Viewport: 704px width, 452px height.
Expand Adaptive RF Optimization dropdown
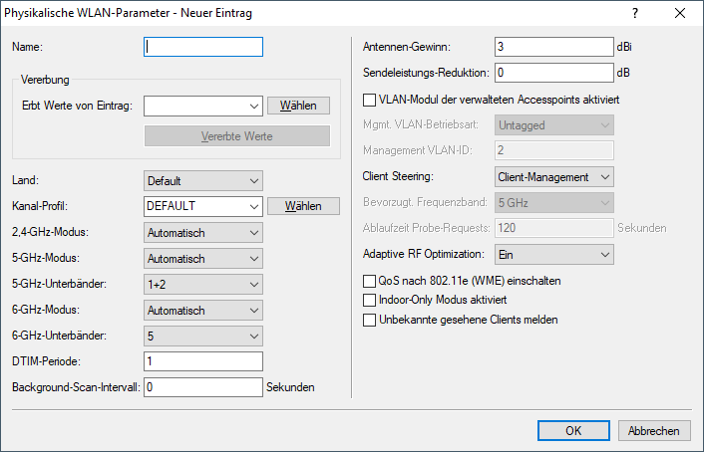553,255
